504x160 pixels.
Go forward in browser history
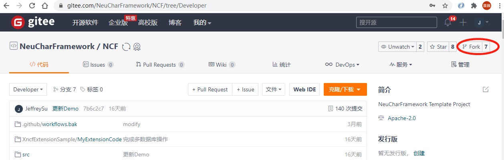[x=19, y=6]
